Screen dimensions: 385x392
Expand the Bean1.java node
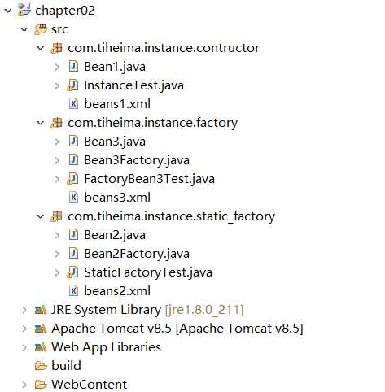[x=57, y=67]
